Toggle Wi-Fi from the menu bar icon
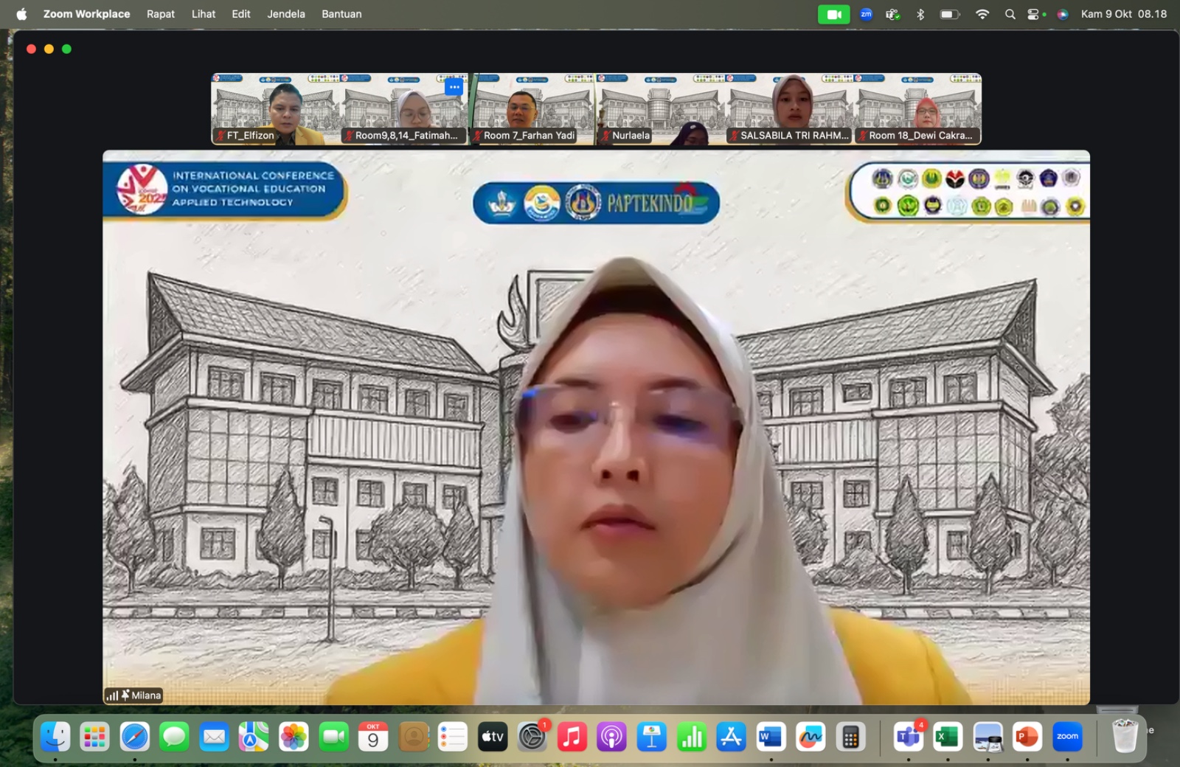This screenshot has height=767, width=1180. point(982,14)
